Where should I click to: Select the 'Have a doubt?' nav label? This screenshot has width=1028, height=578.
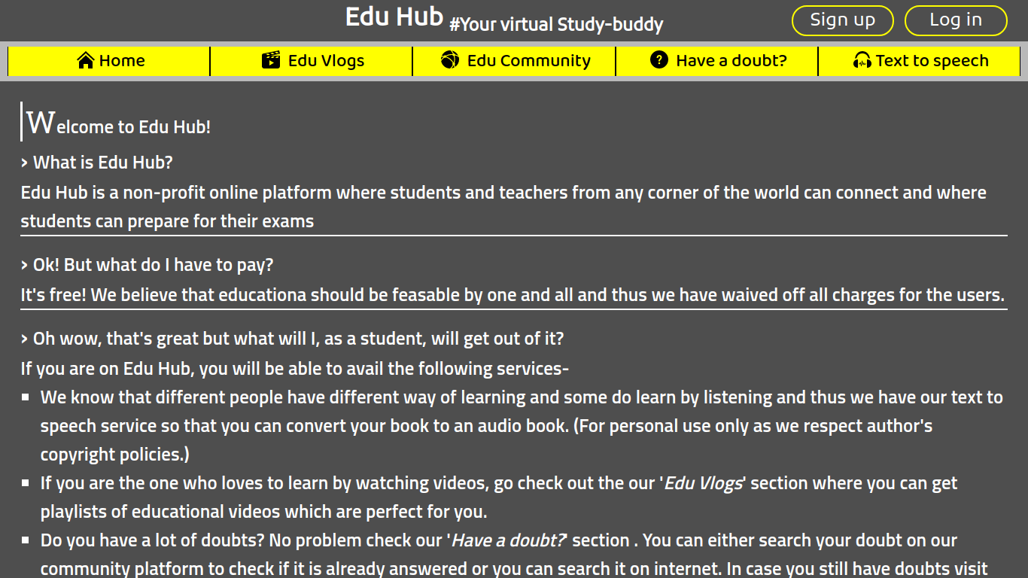(x=731, y=61)
